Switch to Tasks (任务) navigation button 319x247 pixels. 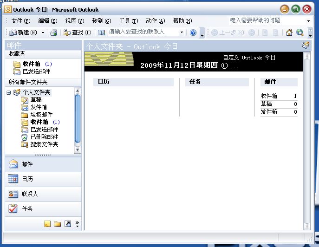43,209
